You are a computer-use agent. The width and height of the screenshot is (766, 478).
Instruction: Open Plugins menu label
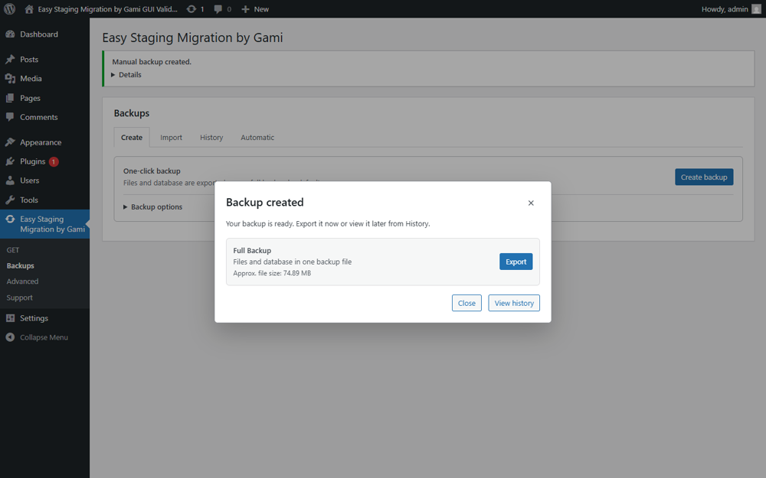33,161
